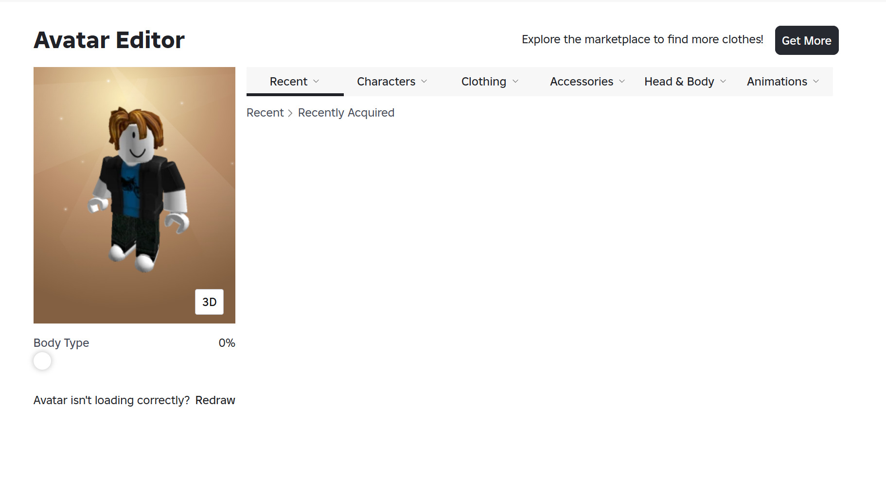The height and width of the screenshot is (494, 886).
Task: Open the Recent tab
Action: point(295,82)
